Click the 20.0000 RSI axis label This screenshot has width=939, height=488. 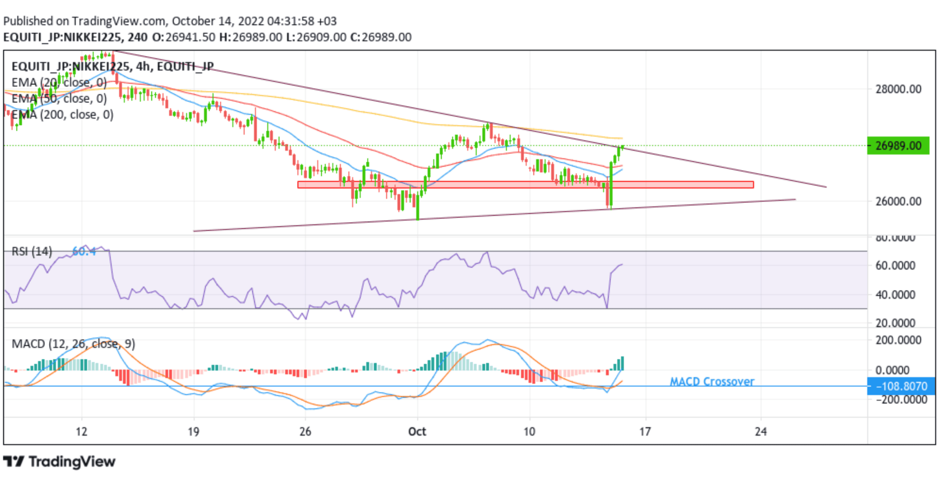[x=895, y=323]
